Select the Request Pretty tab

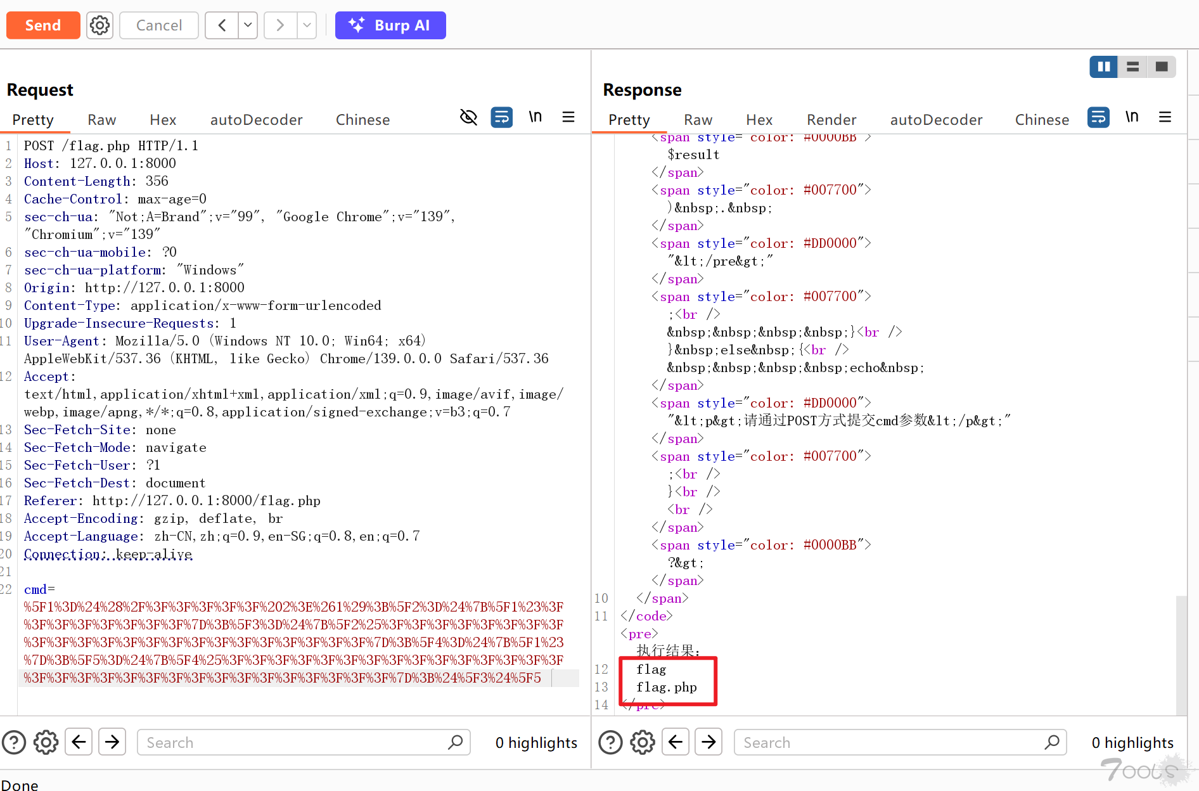click(33, 120)
